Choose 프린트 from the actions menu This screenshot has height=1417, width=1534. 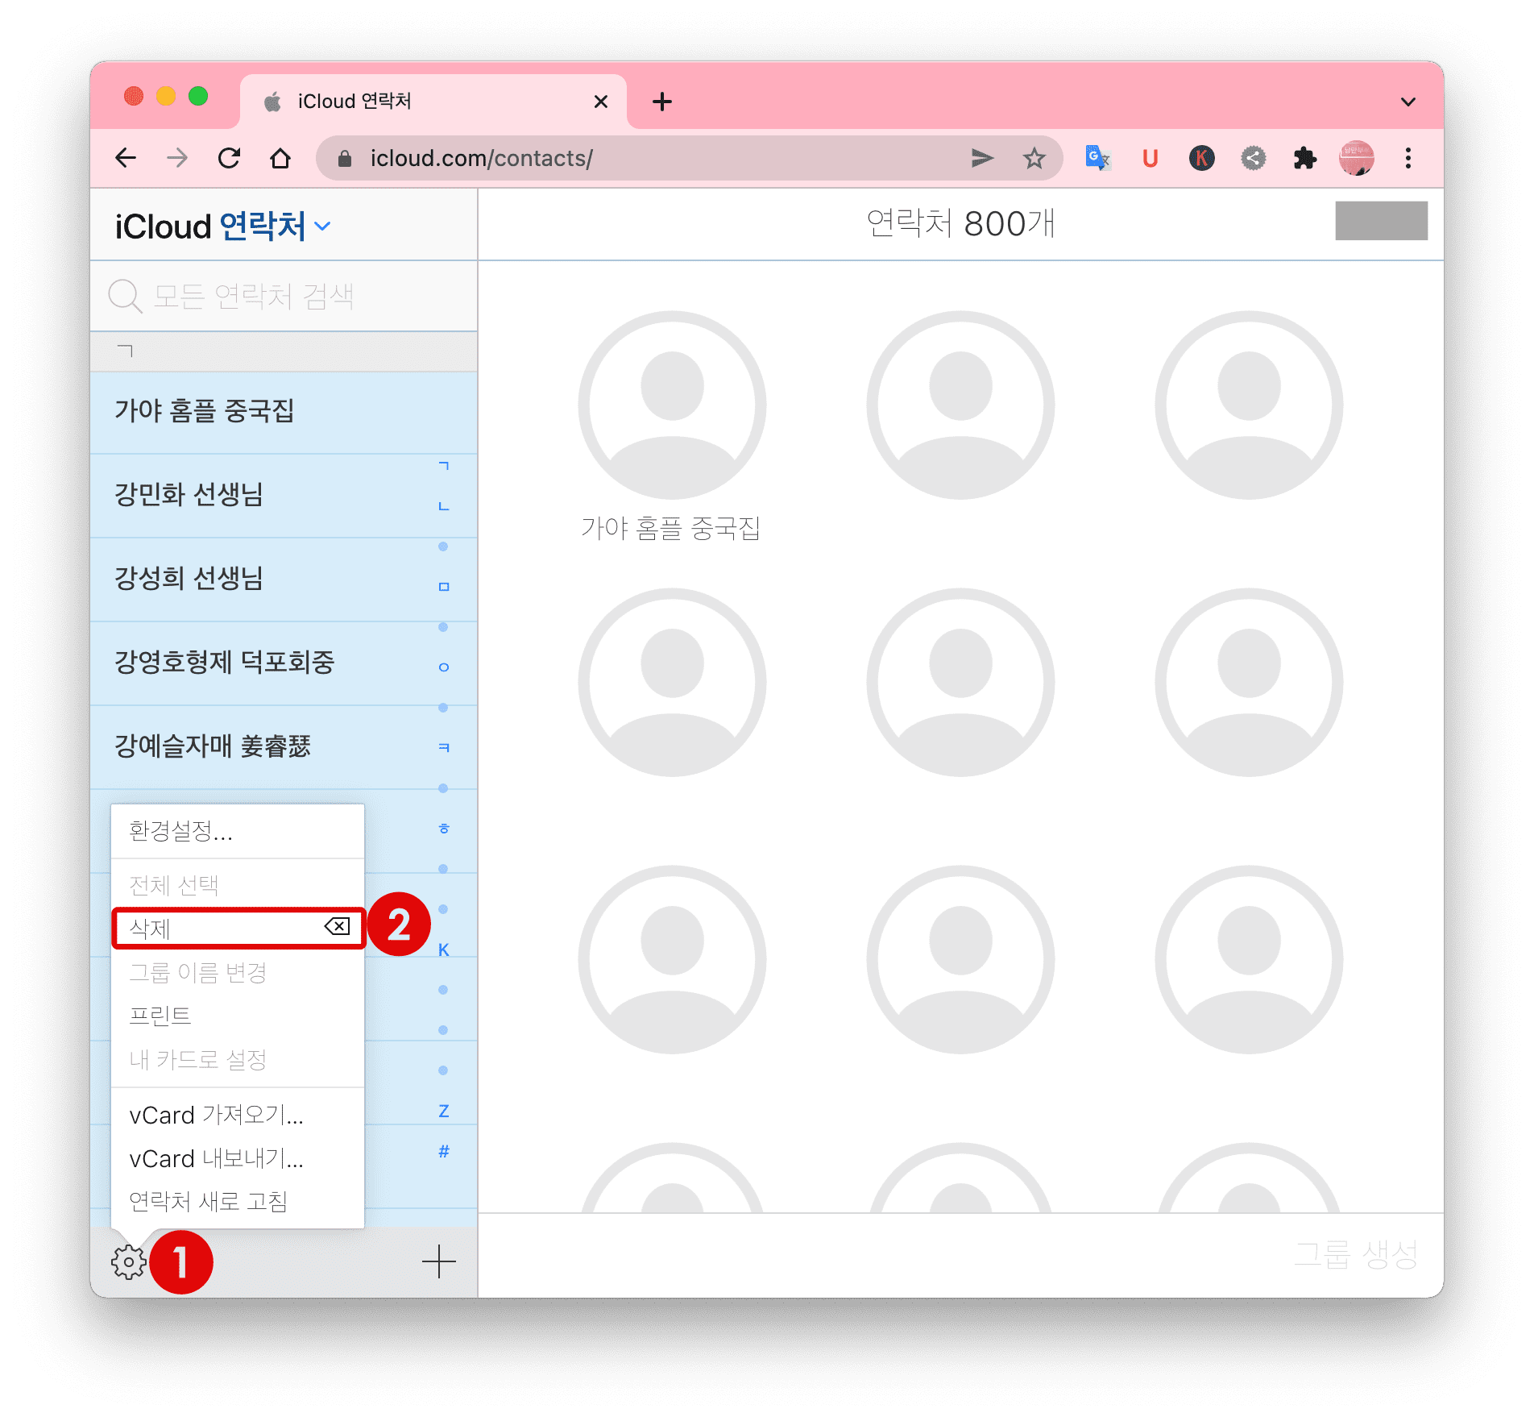238,1016
